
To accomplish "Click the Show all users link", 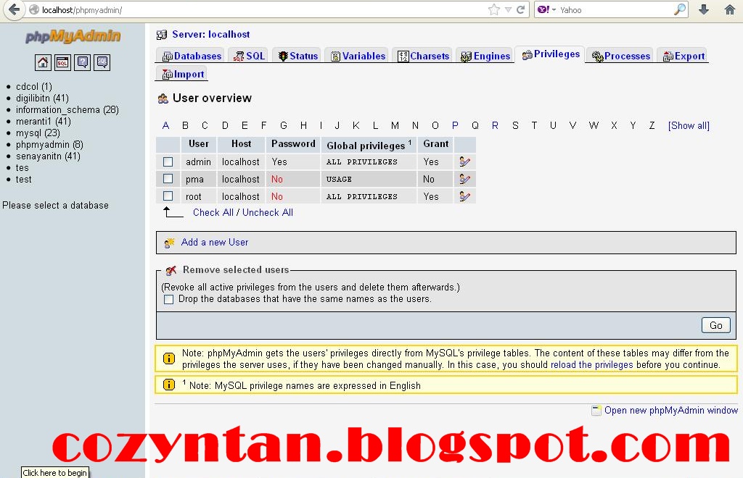I will click(689, 126).
